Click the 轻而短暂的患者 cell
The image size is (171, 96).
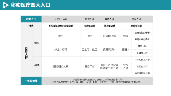click(142, 33)
